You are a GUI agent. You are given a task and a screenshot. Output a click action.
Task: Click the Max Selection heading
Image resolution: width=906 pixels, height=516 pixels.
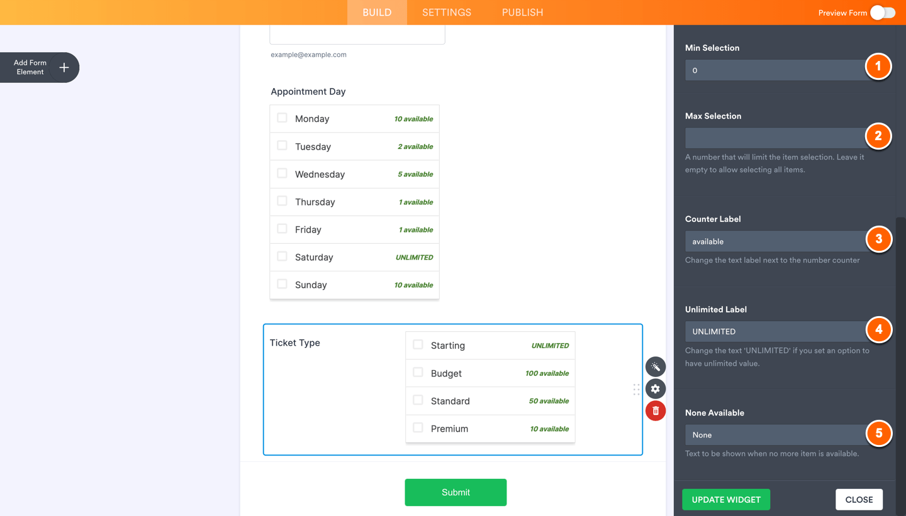point(713,116)
